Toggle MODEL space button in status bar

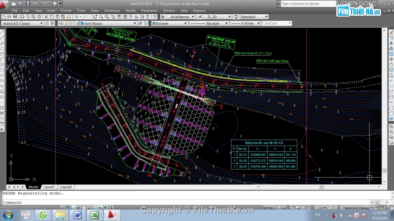coord(269,208)
